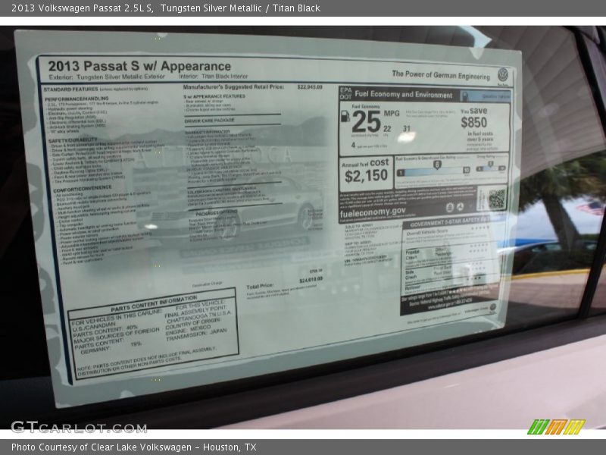Click the GTCARLOT.COM watermark
Viewport: 606px width, 455px height.
(x=79, y=427)
